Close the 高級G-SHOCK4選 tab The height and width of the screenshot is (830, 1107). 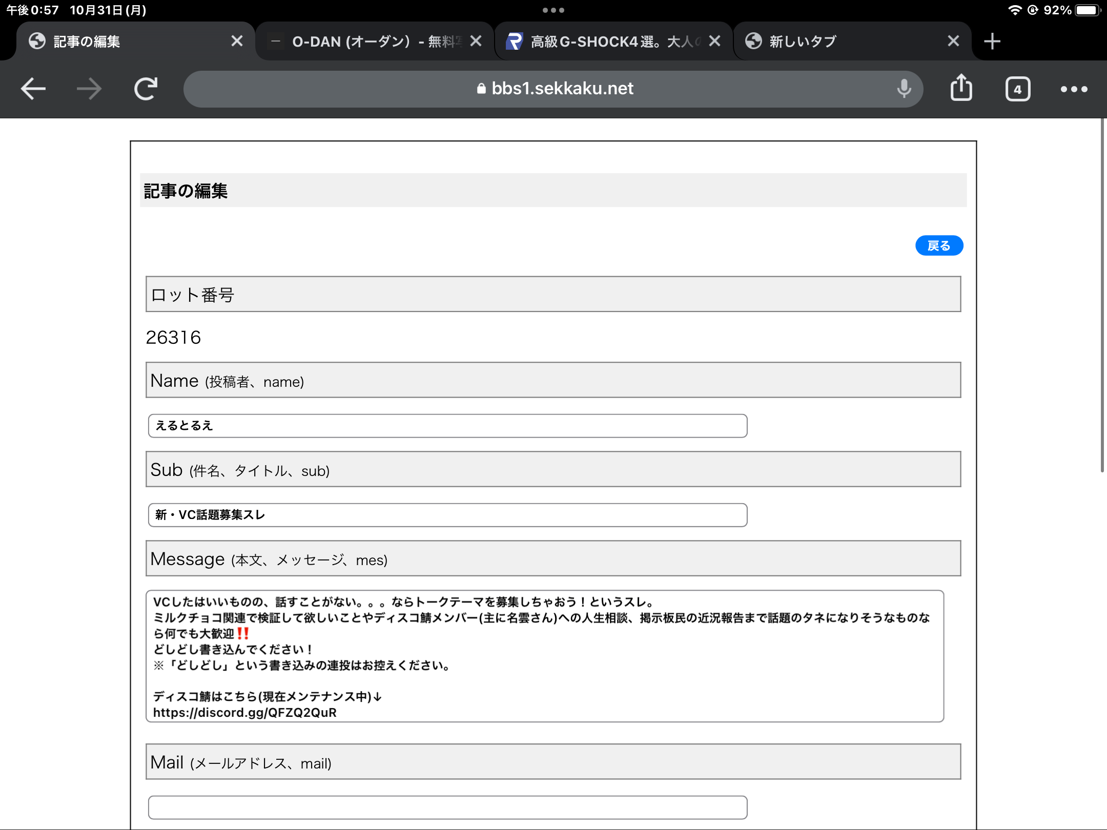[714, 41]
